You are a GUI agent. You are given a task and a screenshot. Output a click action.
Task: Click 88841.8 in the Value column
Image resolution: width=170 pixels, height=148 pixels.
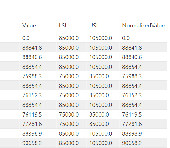[32, 48]
